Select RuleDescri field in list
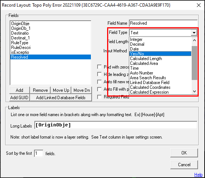This screenshot has height=178, width=205. tap(51, 48)
